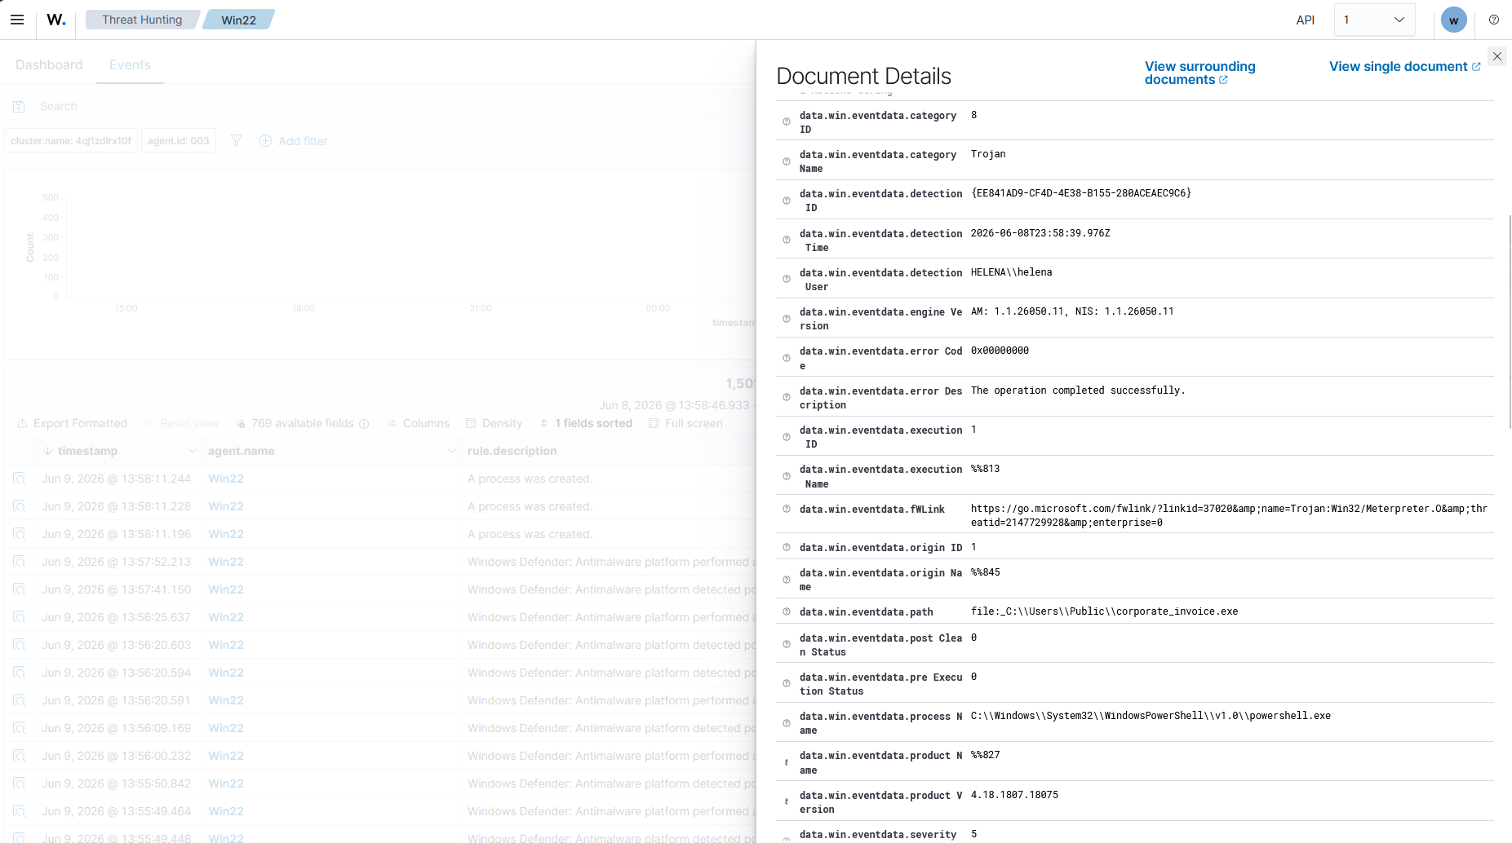Click field icon beside data.win.eventdata.fWLink
Viewport: 1512px width, 843px height.
787,509
